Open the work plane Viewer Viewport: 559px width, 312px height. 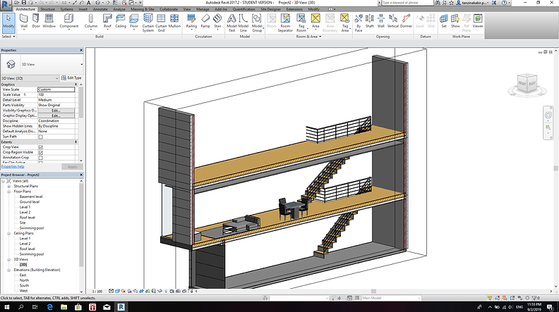point(478,21)
